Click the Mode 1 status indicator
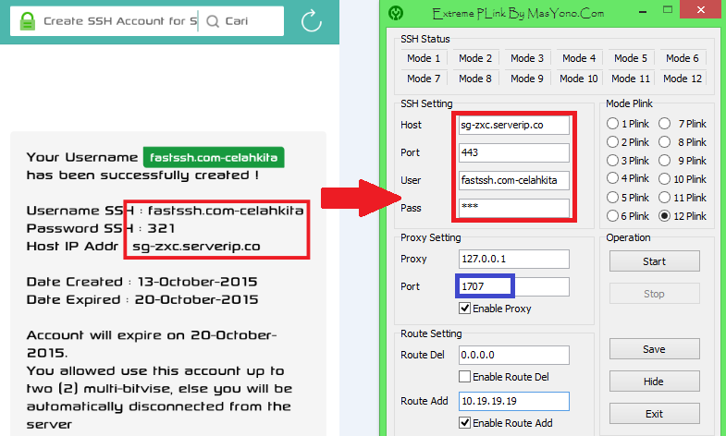 (x=424, y=58)
